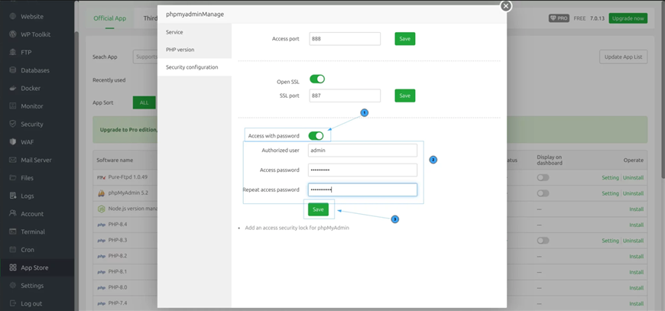Viewport: 665px width, 311px height.
Task: Open the Security shield icon
Action: (13, 124)
